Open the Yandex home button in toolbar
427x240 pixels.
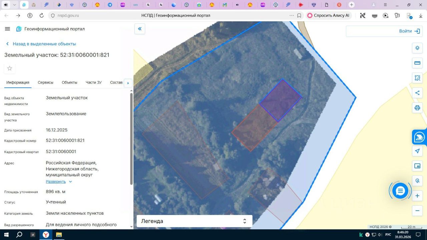[30, 15]
